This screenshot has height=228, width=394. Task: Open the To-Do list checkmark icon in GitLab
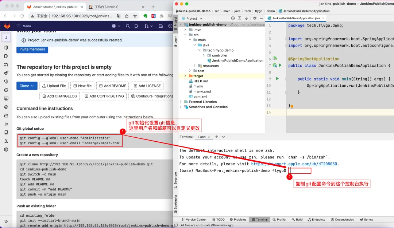pyautogui.click(x=161, y=26)
